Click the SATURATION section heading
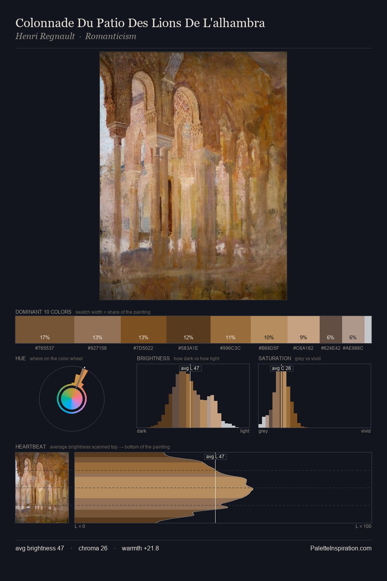 [275, 358]
